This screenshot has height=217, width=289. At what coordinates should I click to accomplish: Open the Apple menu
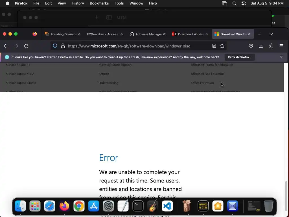(7, 3)
